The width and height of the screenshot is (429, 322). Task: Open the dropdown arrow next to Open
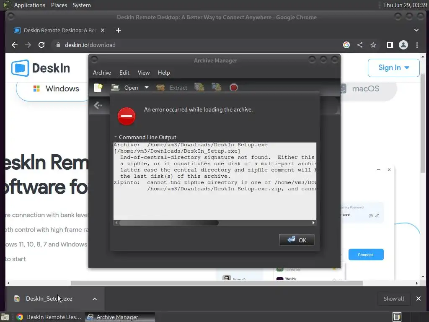(147, 88)
